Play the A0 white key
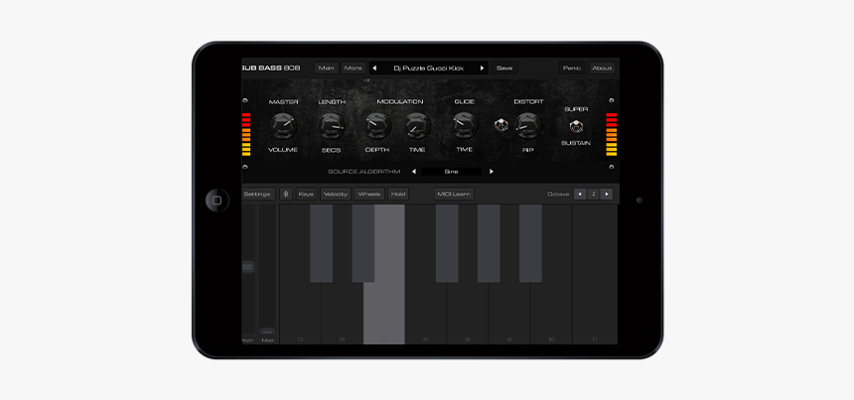Screen dimensions: 854x400 tap(509, 315)
